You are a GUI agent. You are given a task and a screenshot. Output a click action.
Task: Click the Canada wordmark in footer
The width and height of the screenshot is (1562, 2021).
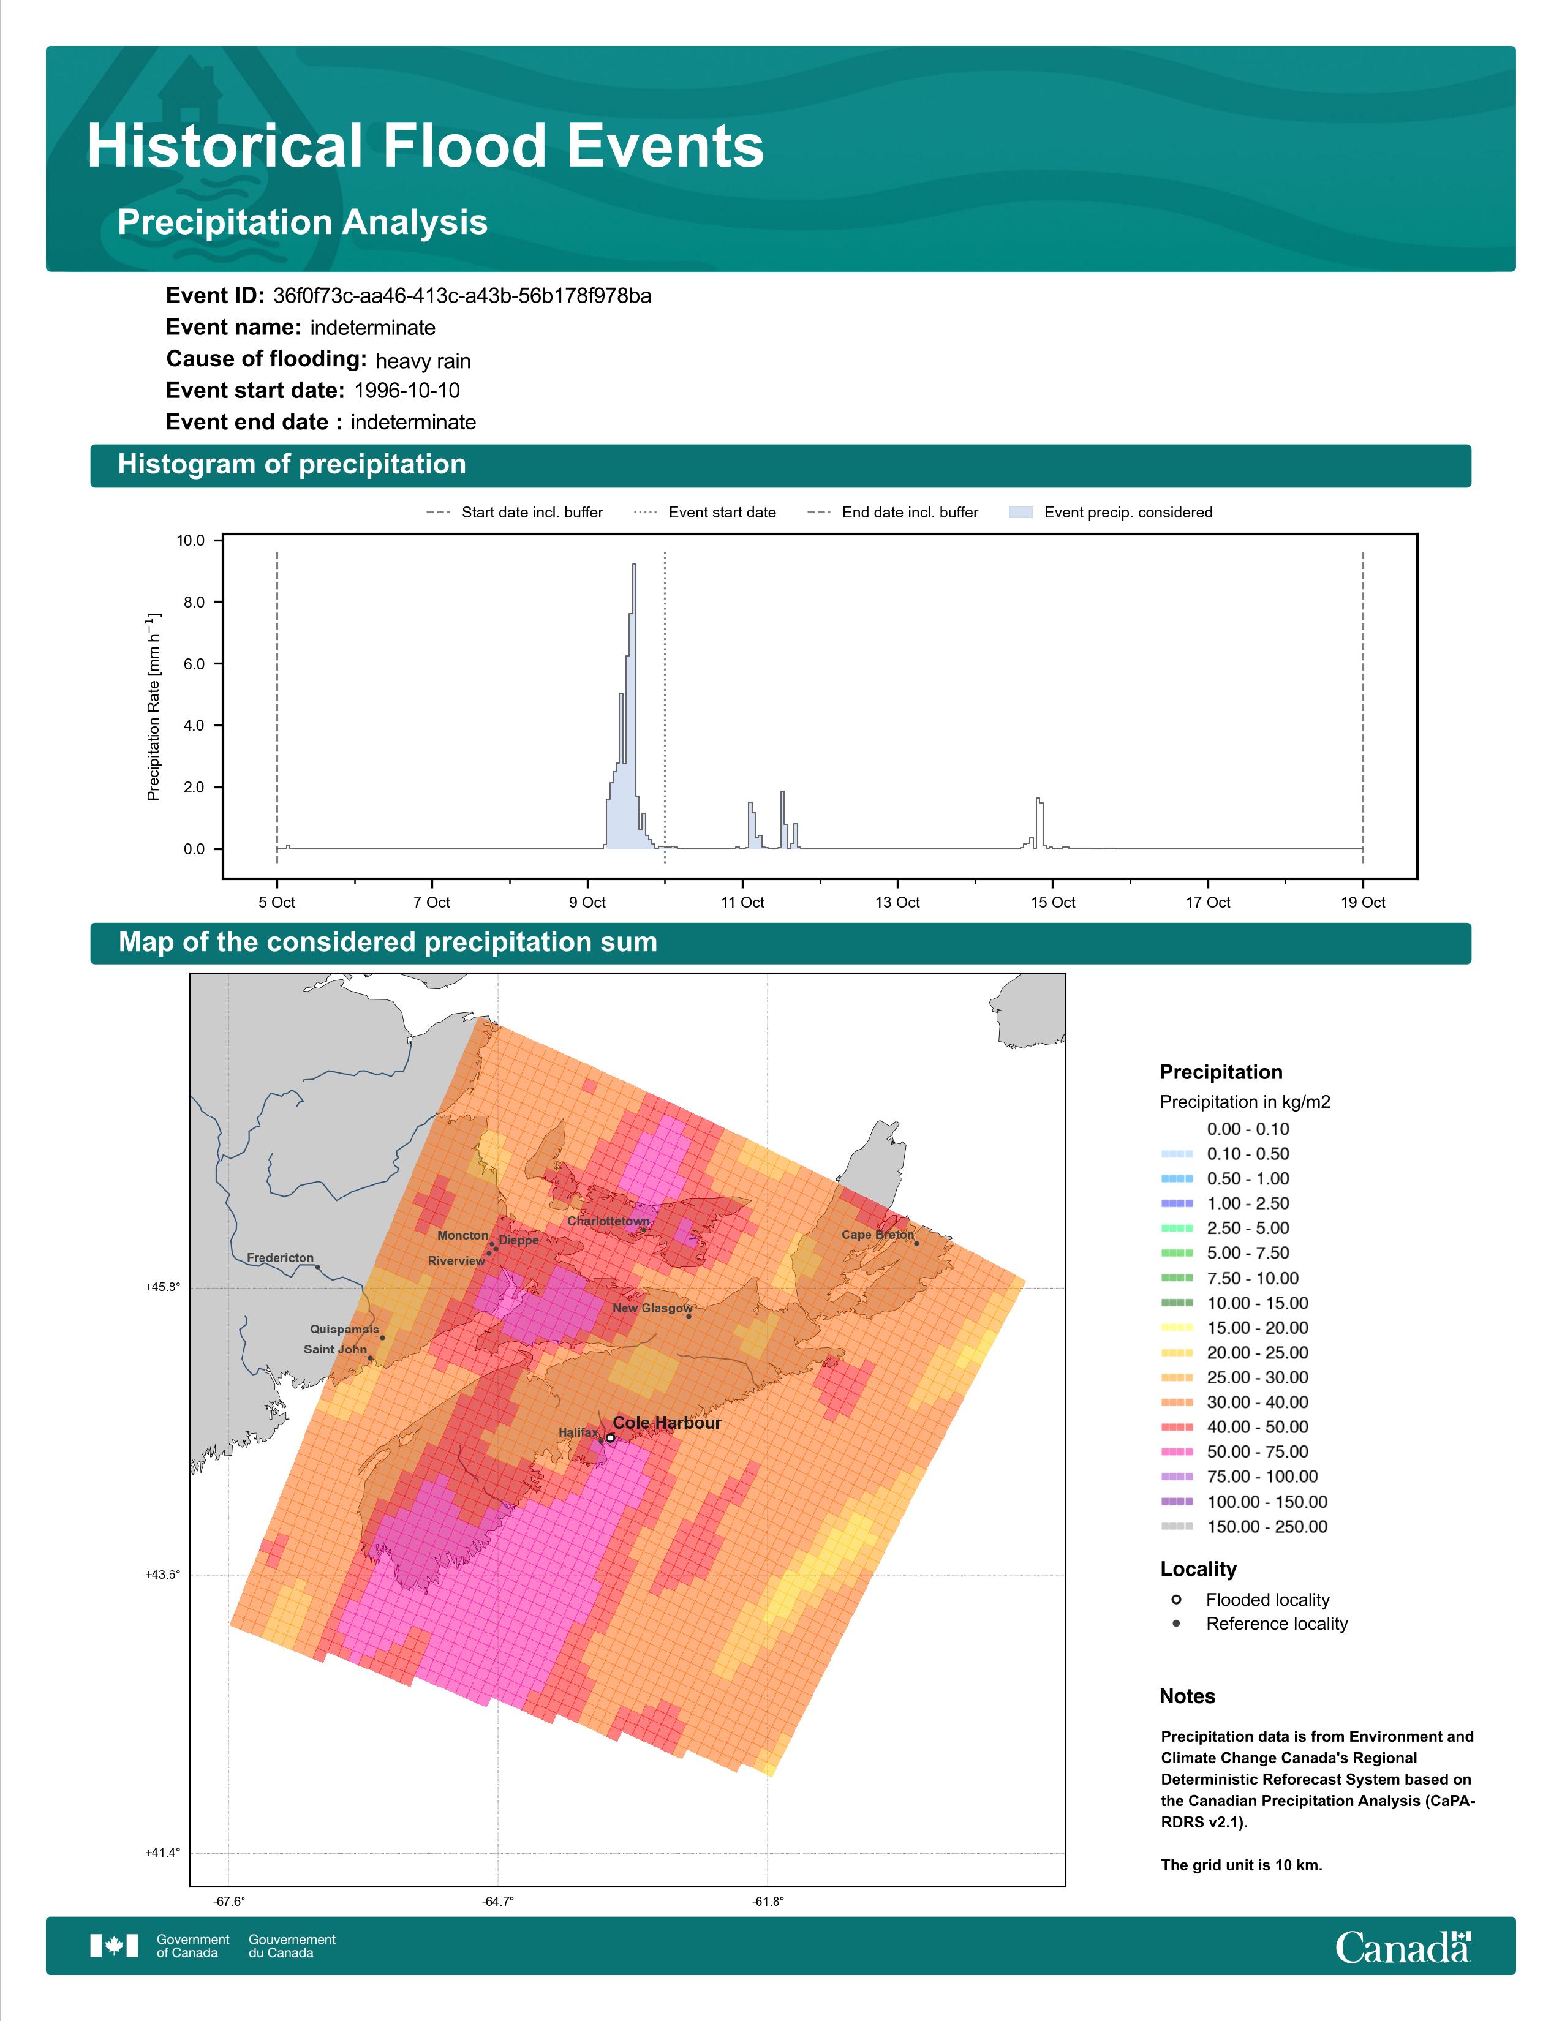(1403, 1946)
